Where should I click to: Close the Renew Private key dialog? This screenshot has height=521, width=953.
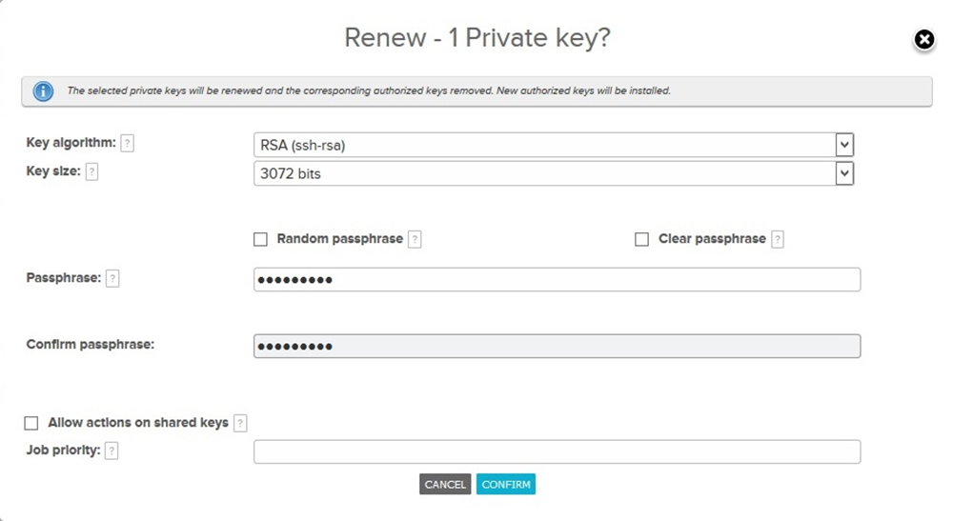[x=923, y=40]
